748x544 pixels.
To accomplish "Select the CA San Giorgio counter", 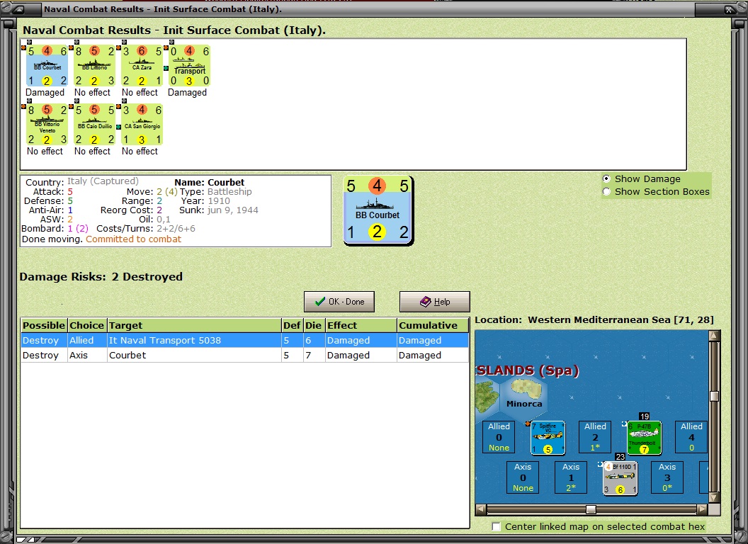I will 142,125.
